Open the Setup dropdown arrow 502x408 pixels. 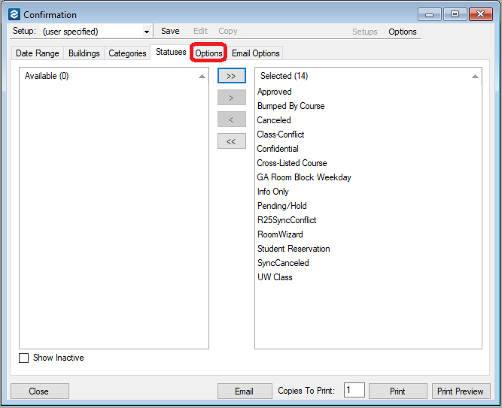pyautogui.click(x=146, y=32)
